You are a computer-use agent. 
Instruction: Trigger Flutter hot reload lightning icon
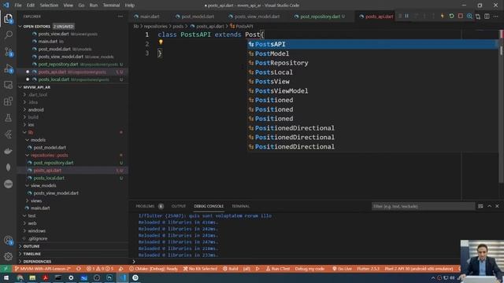(443, 16)
